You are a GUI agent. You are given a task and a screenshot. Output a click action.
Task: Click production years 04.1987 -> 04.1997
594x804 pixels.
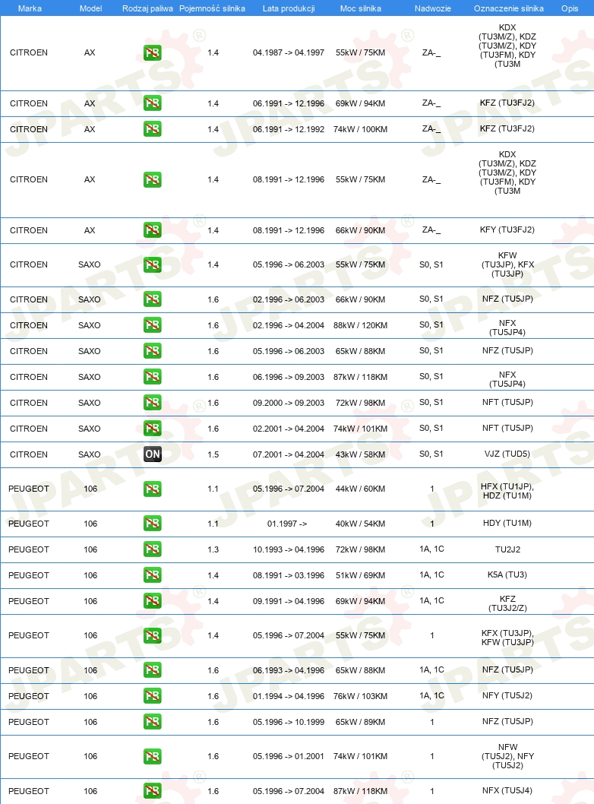289,52
